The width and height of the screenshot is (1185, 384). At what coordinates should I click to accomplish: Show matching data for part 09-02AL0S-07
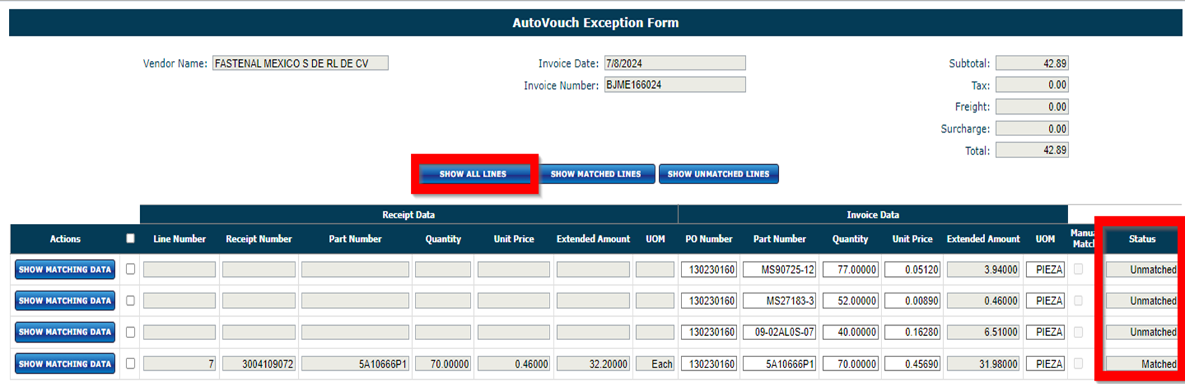tap(65, 332)
